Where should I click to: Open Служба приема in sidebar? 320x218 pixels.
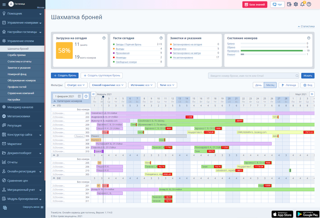point(16,55)
